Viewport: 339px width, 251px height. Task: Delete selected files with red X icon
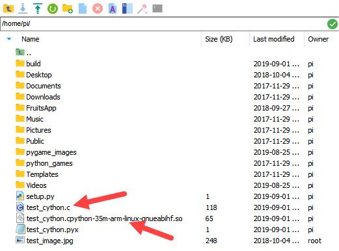[x=98, y=9]
